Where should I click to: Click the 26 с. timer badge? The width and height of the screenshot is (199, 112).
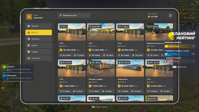[x=63, y=27]
